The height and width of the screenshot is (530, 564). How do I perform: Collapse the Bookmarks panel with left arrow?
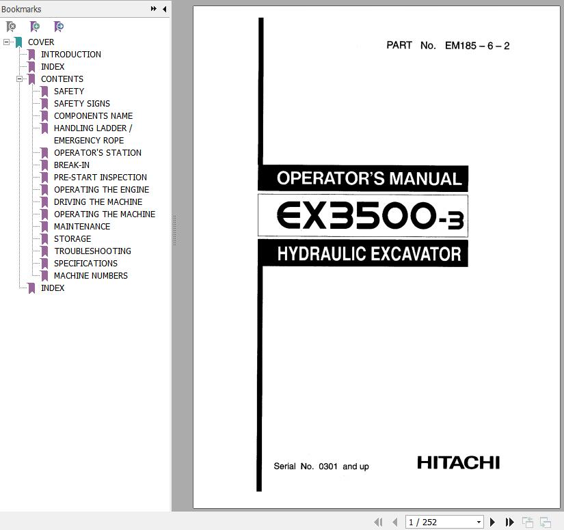coord(164,9)
